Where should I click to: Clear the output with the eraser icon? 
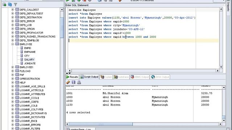68,82
